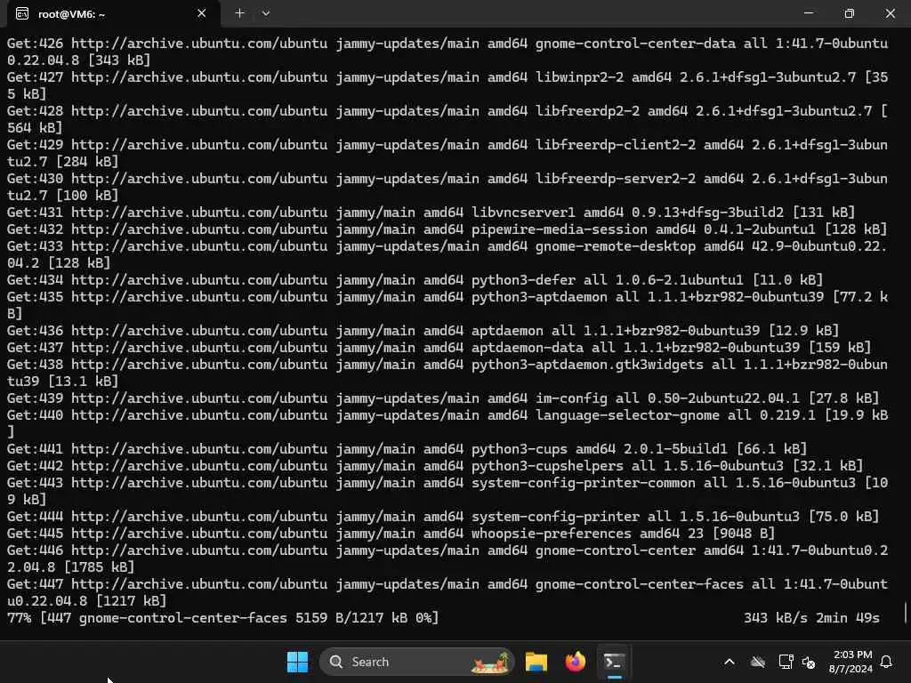The height and width of the screenshot is (683, 911).
Task: Click download speed text 343 kB/s
Action: click(776, 617)
